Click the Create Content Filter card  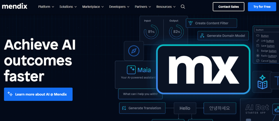(x=211, y=23)
